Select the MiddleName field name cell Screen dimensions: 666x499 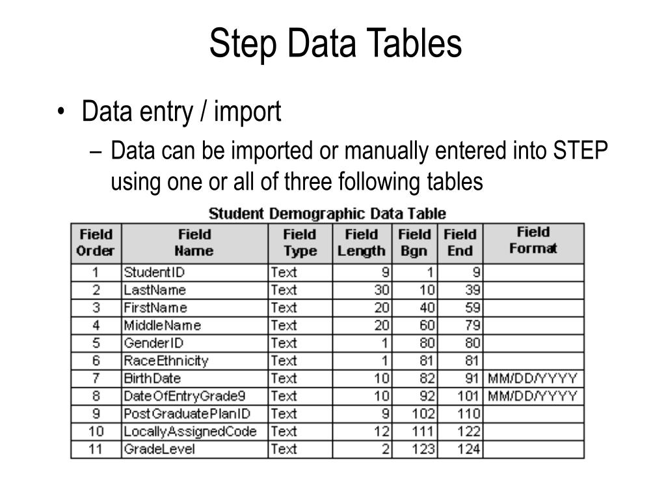(x=194, y=326)
